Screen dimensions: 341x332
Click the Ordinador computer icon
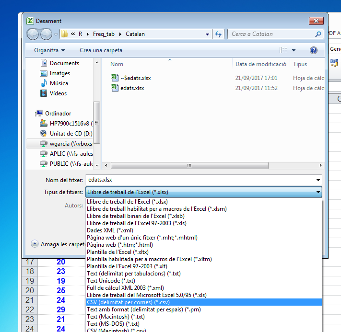pos(39,113)
